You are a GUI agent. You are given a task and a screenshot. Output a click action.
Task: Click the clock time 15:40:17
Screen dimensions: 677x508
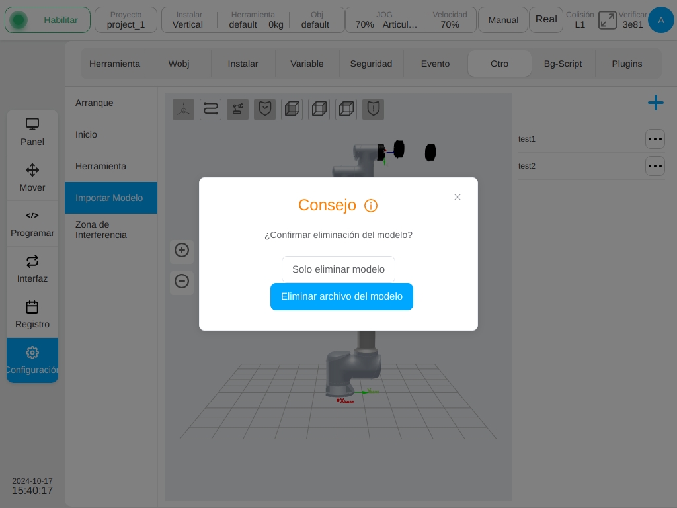pyautogui.click(x=32, y=491)
